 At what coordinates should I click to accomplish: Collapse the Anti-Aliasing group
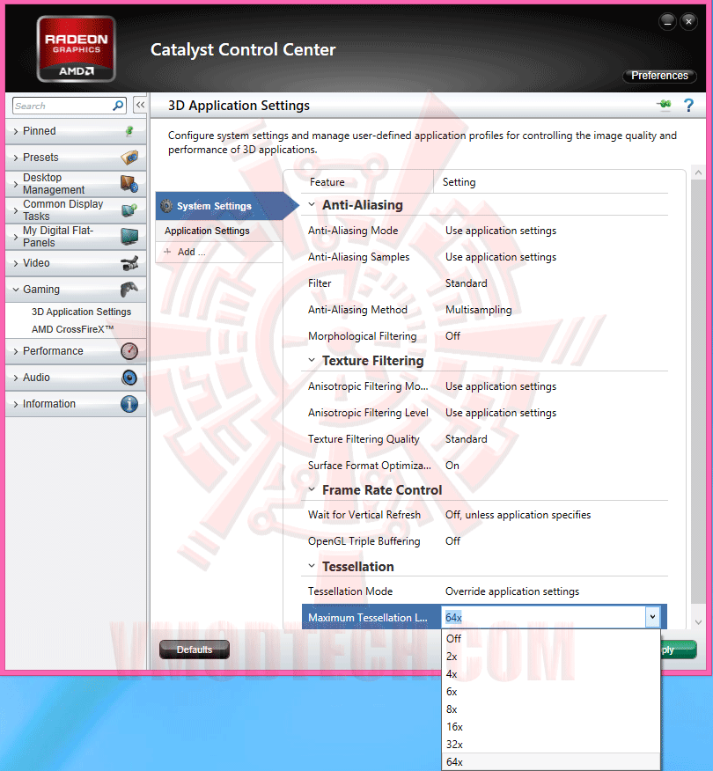[312, 204]
